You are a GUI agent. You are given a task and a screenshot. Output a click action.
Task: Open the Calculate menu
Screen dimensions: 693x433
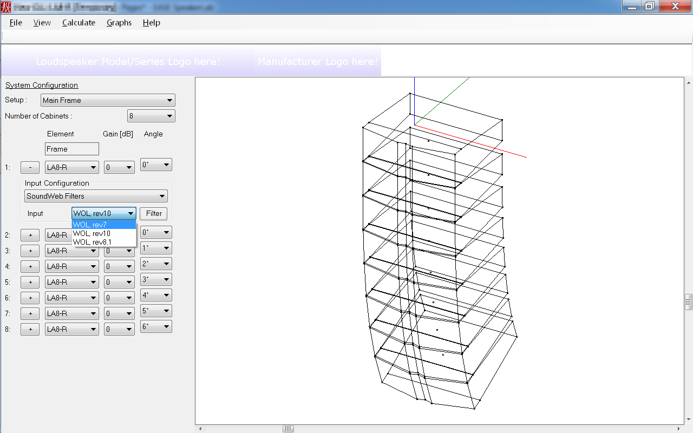pyautogui.click(x=79, y=23)
